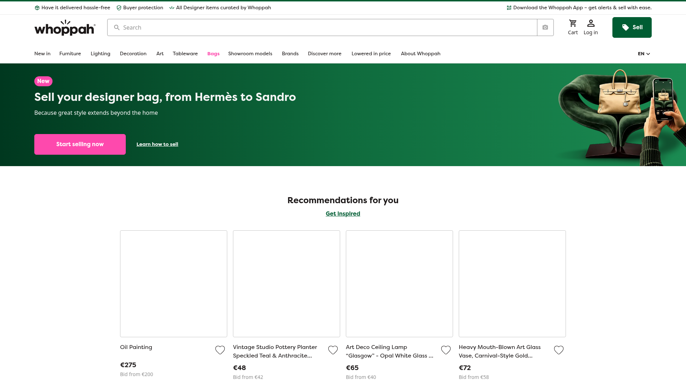Click 'Bid from €40' text
686x385 pixels.
[x=361, y=377]
